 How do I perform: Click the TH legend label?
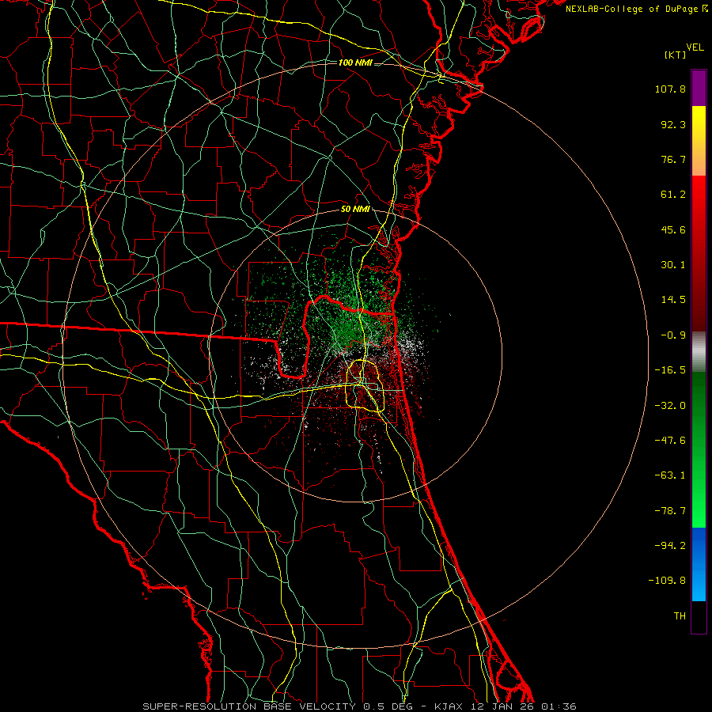click(680, 616)
